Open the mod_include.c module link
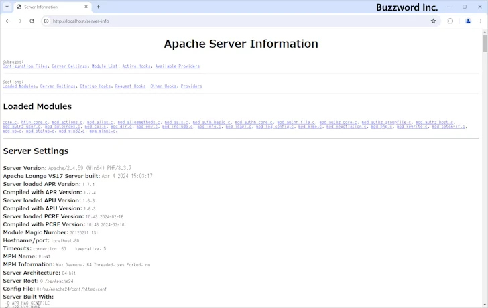The height and width of the screenshot is (308, 488). point(178,127)
